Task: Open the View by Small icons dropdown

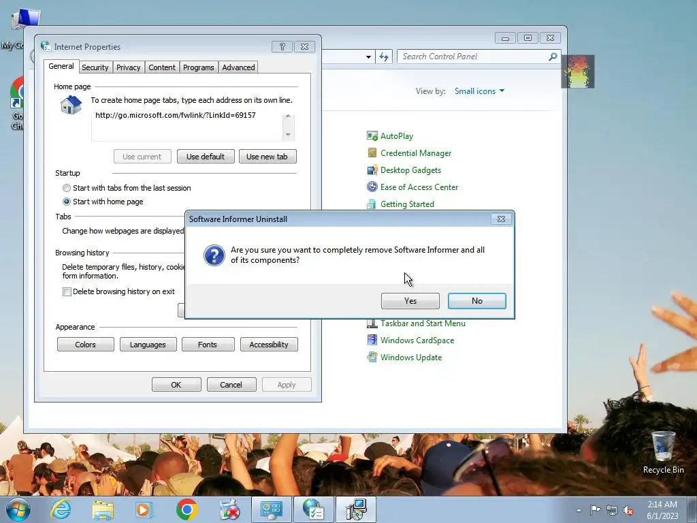Action: click(x=479, y=91)
